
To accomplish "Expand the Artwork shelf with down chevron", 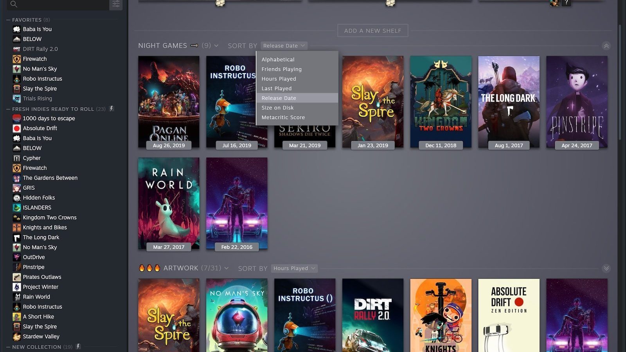I will (606, 268).
